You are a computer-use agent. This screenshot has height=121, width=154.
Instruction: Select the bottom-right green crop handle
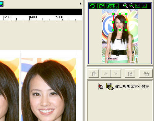point(126,30)
